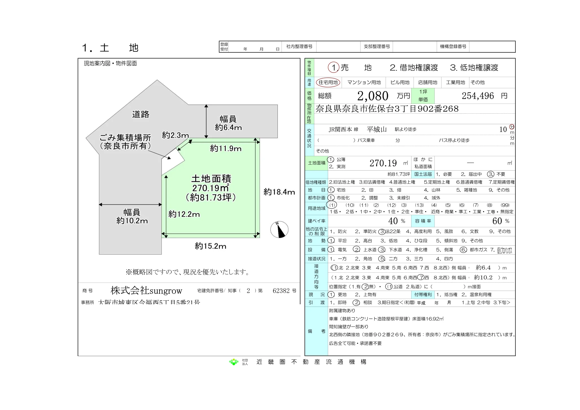Click the 幅員 約6.4m map label
This screenshot has height=410, width=580.
coord(228,123)
